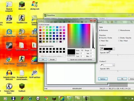Image resolution: width=134 pixels, height=101 pixels.
Task: Click the Rouge value field
Action: (92, 50)
